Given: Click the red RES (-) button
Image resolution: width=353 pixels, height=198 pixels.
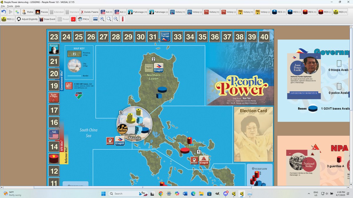Looking at the screenshot, I should (325, 12).
